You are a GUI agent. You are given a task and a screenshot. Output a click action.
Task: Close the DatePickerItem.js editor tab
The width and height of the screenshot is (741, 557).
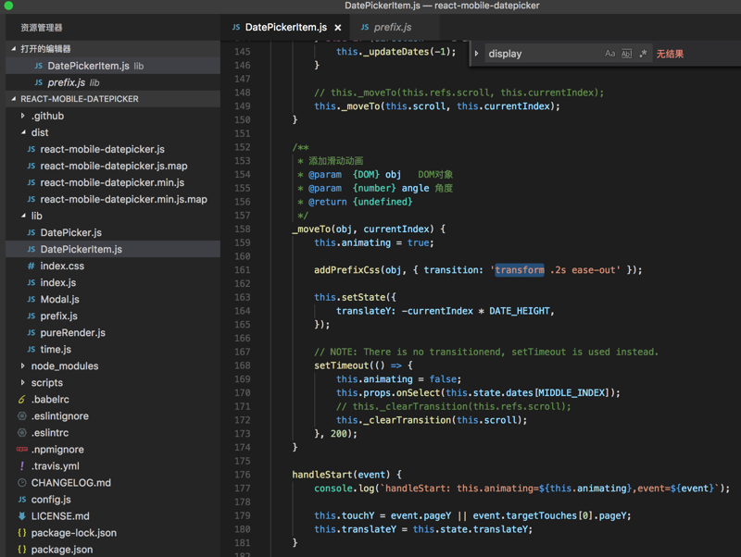[338, 28]
